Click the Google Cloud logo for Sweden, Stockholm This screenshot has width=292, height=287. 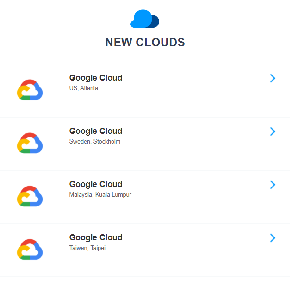click(x=30, y=143)
